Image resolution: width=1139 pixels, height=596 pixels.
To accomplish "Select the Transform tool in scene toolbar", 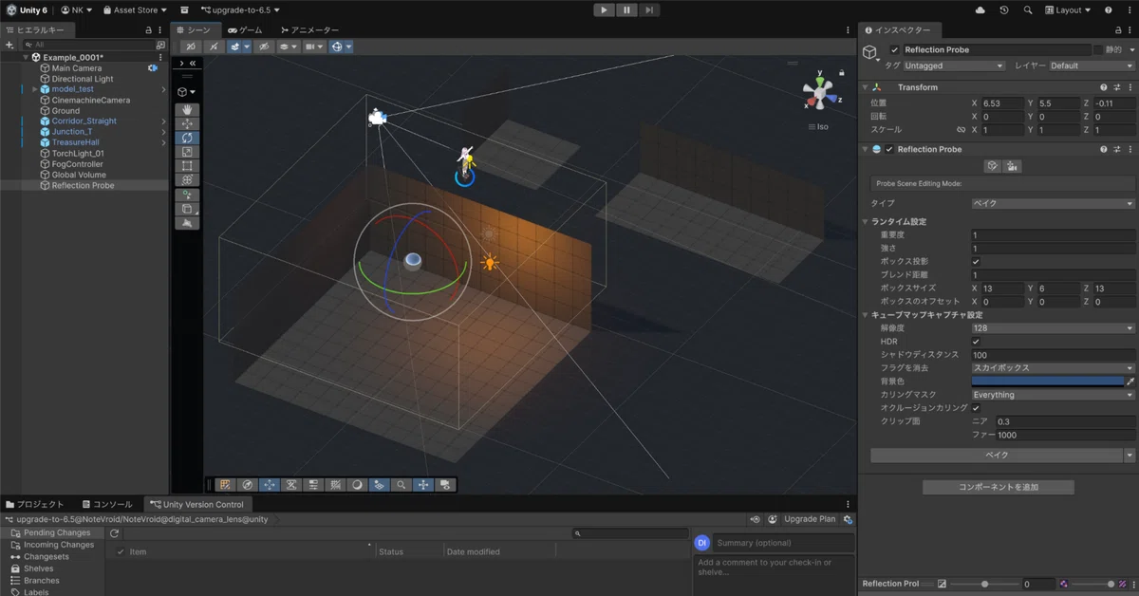I will click(187, 180).
